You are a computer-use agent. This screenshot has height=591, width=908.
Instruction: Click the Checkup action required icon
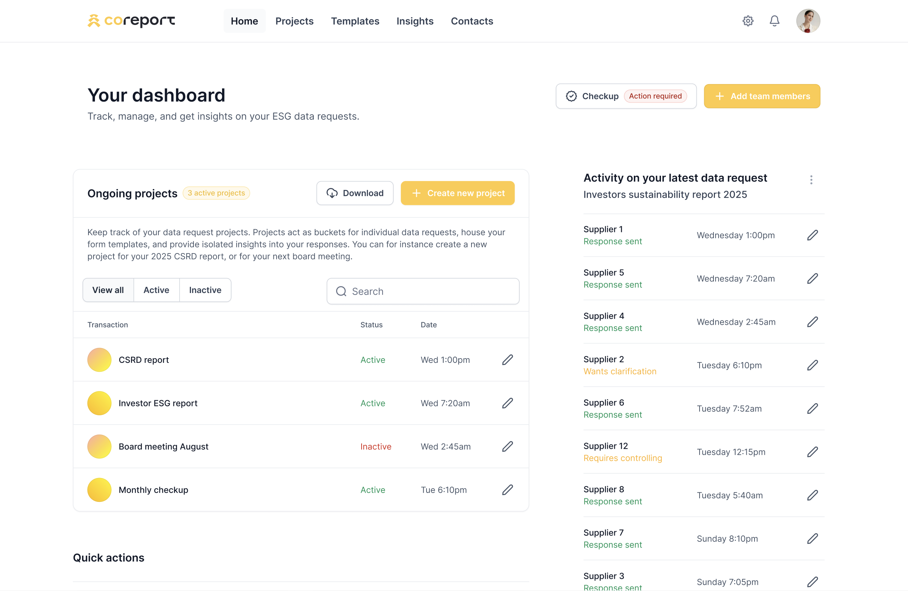(570, 96)
